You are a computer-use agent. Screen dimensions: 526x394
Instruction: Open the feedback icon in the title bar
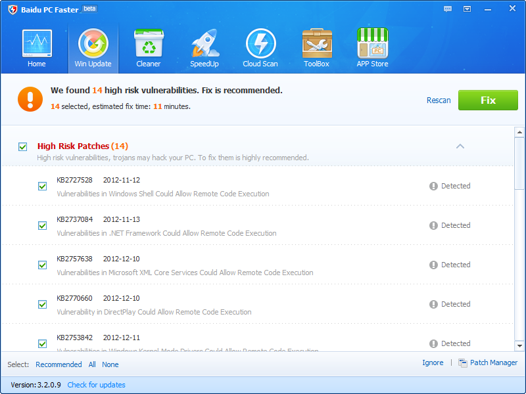point(448,9)
